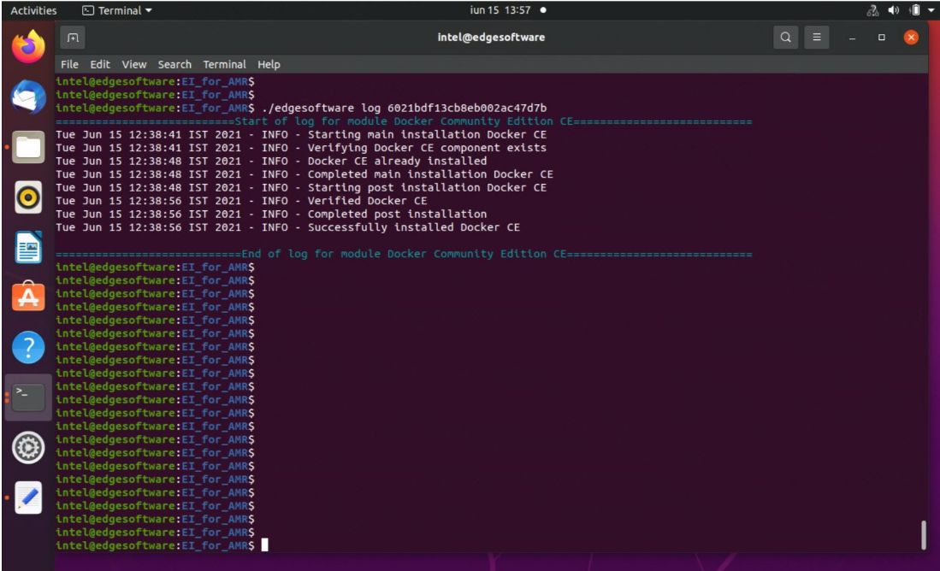The height and width of the screenshot is (571, 940).
Task: Open the Text Editor pencil icon
Action: (28, 497)
